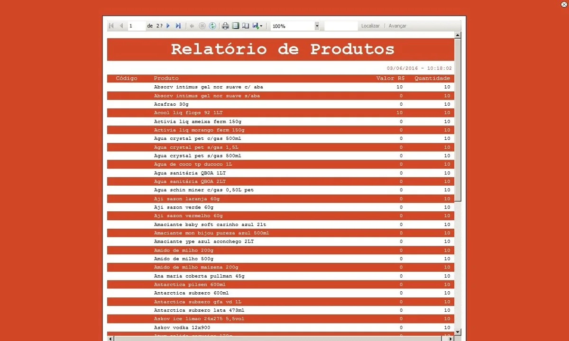569x341 pixels.
Task: Click the search text field
Action: tap(341, 26)
